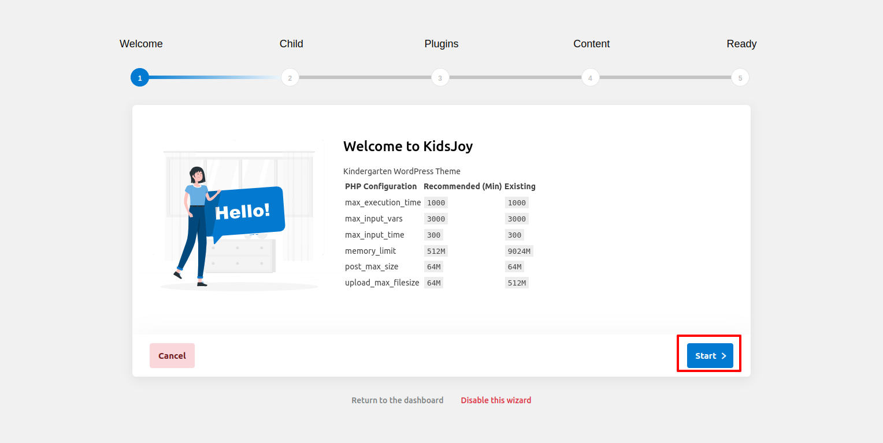Select step 3 circle in progress bar
Image resolution: width=883 pixels, height=443 pixels.
click(440, 77)
